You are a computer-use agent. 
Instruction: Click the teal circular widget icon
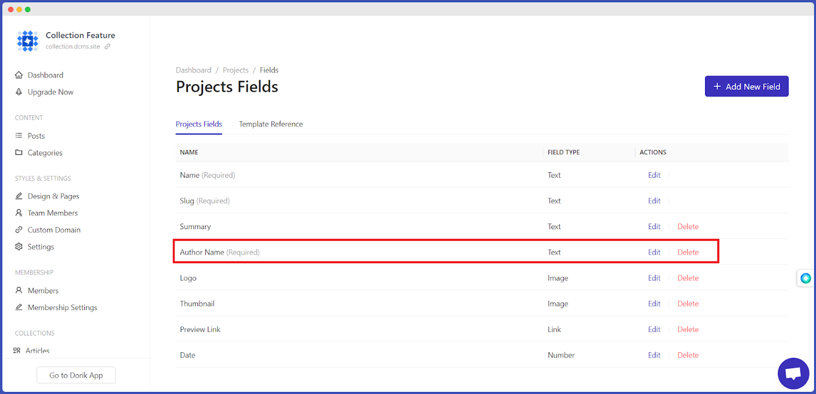click(x=806, y=278)
